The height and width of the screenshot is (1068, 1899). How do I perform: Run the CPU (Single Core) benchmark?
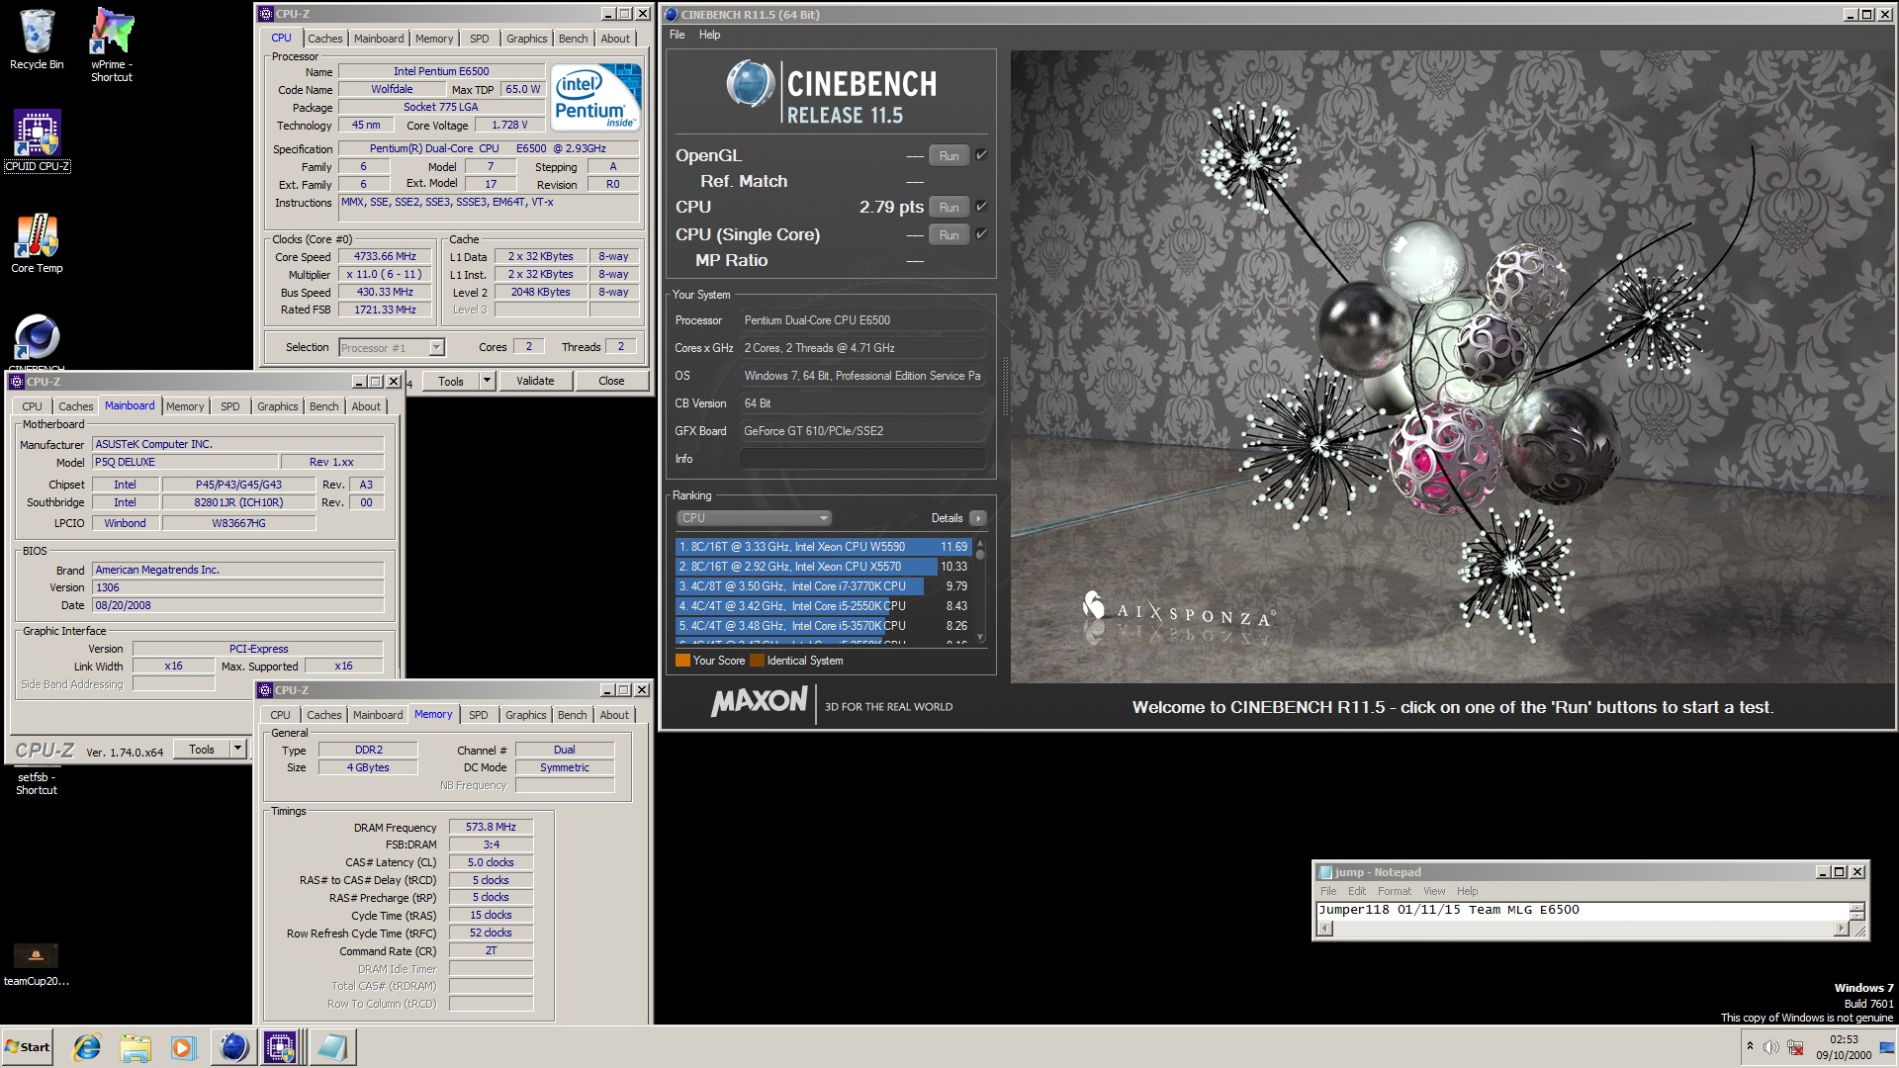tap(949, 234)
